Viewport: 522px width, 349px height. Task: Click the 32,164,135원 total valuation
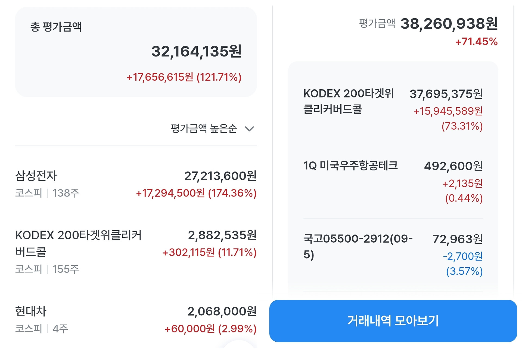(196, 51)
